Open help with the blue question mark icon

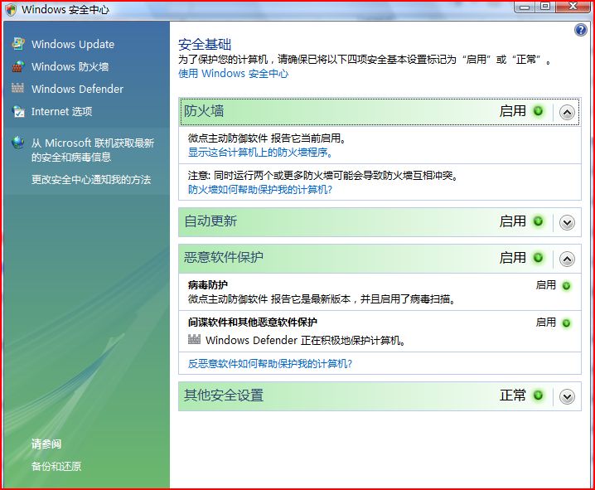click(x=581, y=30)
